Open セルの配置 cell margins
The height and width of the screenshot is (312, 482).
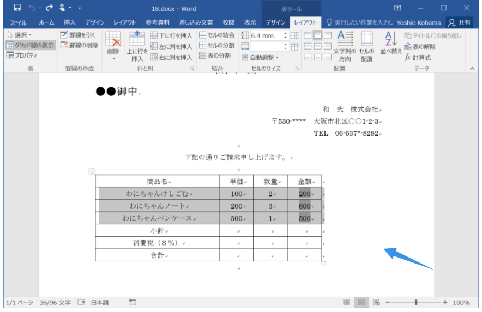pyautogui.click(x=366, y=46)
